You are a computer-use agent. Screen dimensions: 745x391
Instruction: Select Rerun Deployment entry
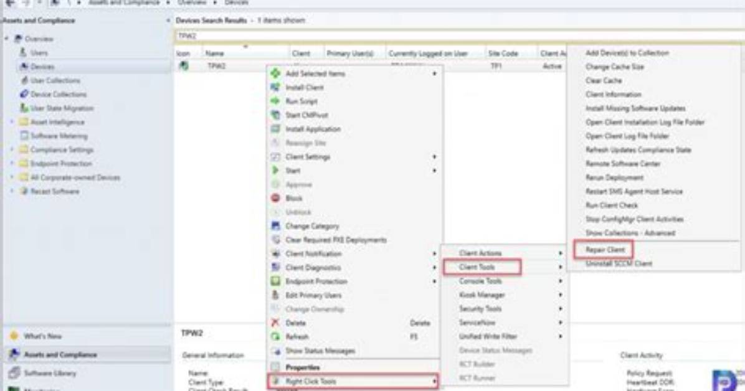614,177
